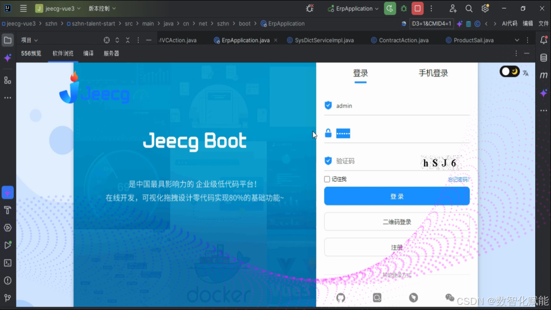
Task: Open the Notifications bell panel
Action: 544,40
